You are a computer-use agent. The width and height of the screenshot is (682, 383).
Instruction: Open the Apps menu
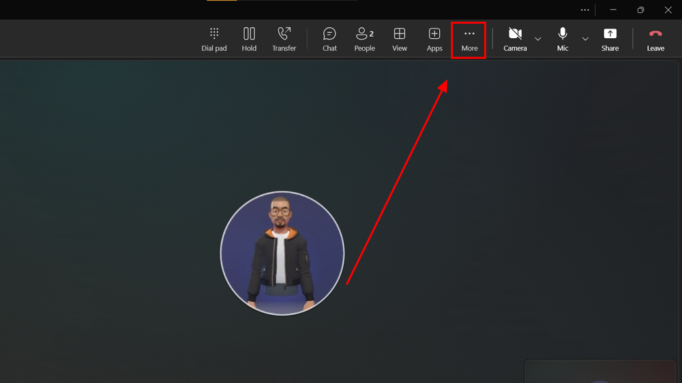coord(434,39)
